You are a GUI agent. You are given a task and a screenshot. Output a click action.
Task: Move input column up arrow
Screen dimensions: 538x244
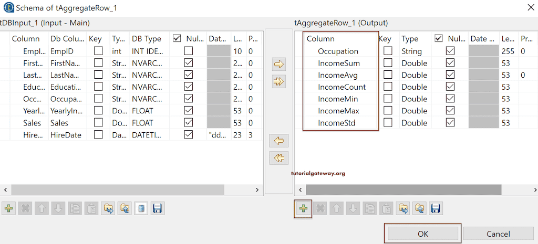coord(42,208)
